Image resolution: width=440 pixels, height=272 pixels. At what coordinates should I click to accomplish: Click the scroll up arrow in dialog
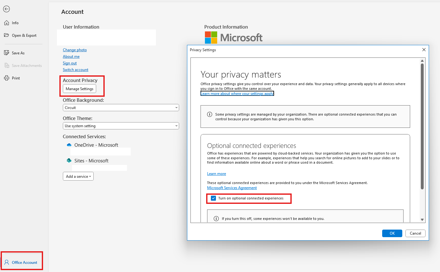tap(422, 61)
